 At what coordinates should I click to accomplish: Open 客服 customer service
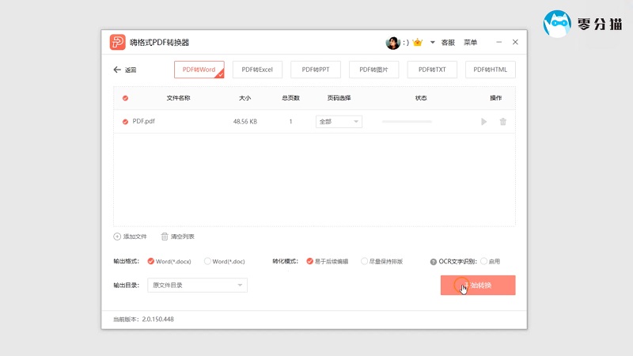click(x=448, y=43)
